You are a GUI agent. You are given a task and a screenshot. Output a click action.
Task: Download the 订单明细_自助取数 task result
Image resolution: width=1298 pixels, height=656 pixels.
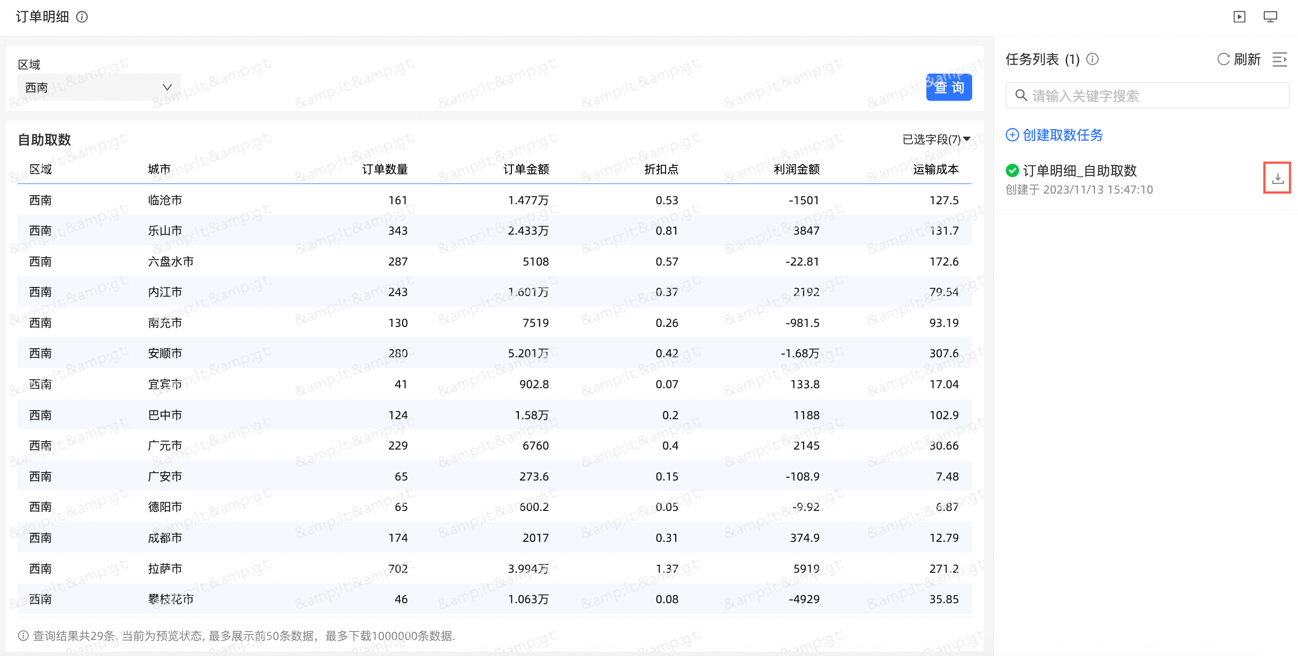1277,178
